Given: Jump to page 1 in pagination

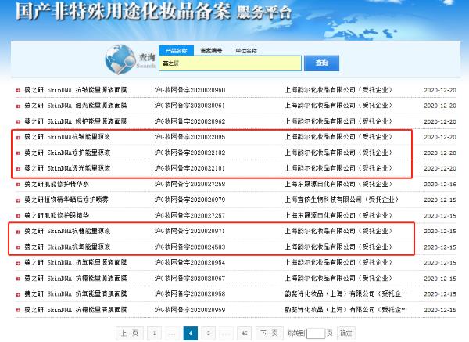Looking at the screenshot, I should (x=155, y=333).
